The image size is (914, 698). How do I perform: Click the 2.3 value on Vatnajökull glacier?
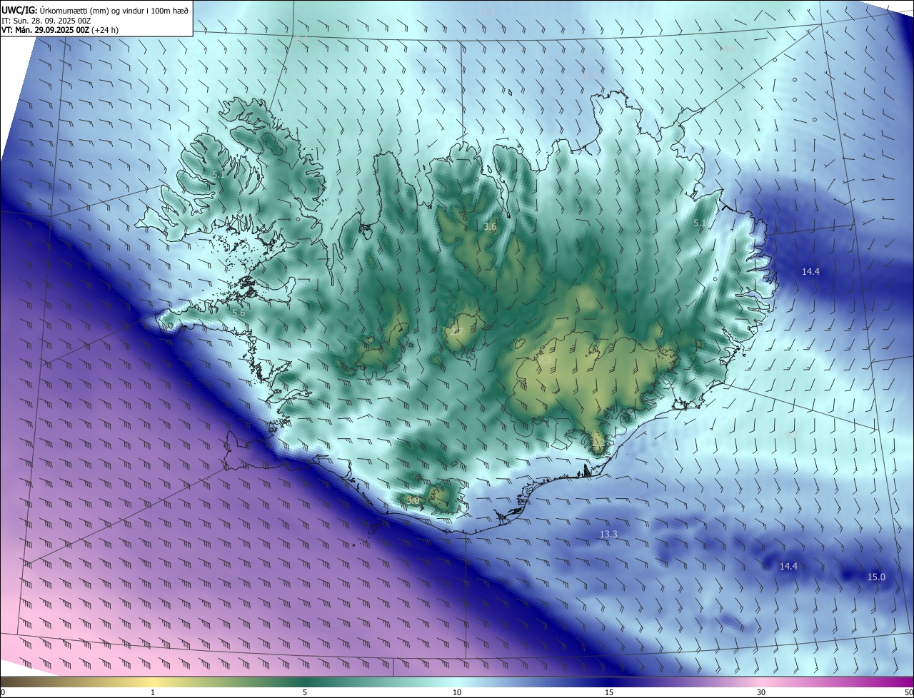point(545,361)
